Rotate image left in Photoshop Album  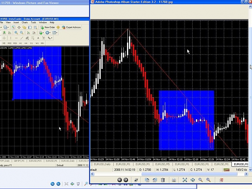147,180
